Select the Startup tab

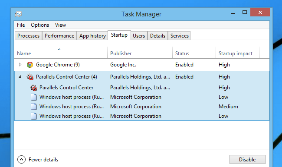pos(119,35)
